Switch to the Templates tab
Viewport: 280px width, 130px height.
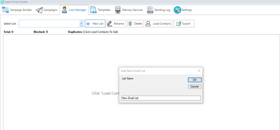tap(100, 10)
